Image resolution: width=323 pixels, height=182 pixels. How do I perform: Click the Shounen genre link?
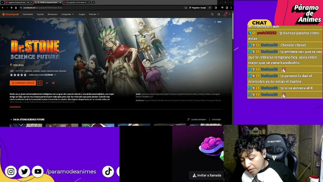pyautogui.click(x=63, y=71)
